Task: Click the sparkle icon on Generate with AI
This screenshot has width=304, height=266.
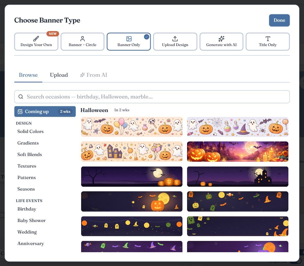Action: (x=221, y=39)
